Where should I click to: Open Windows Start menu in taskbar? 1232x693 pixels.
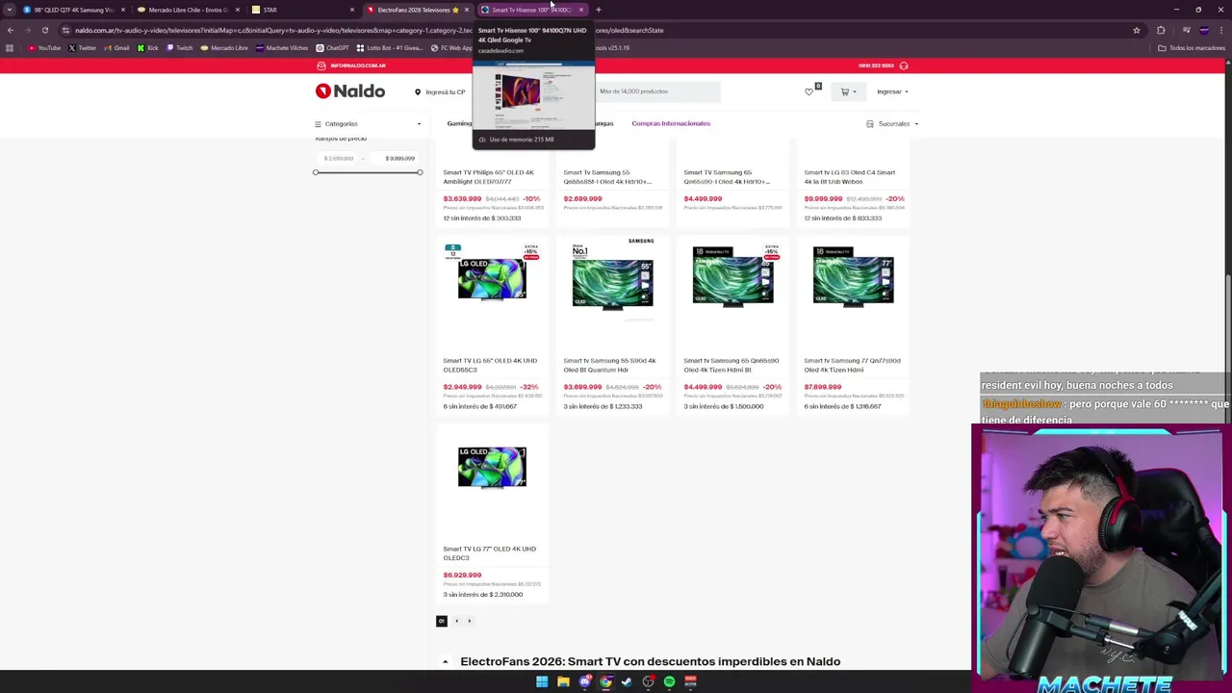542,681
